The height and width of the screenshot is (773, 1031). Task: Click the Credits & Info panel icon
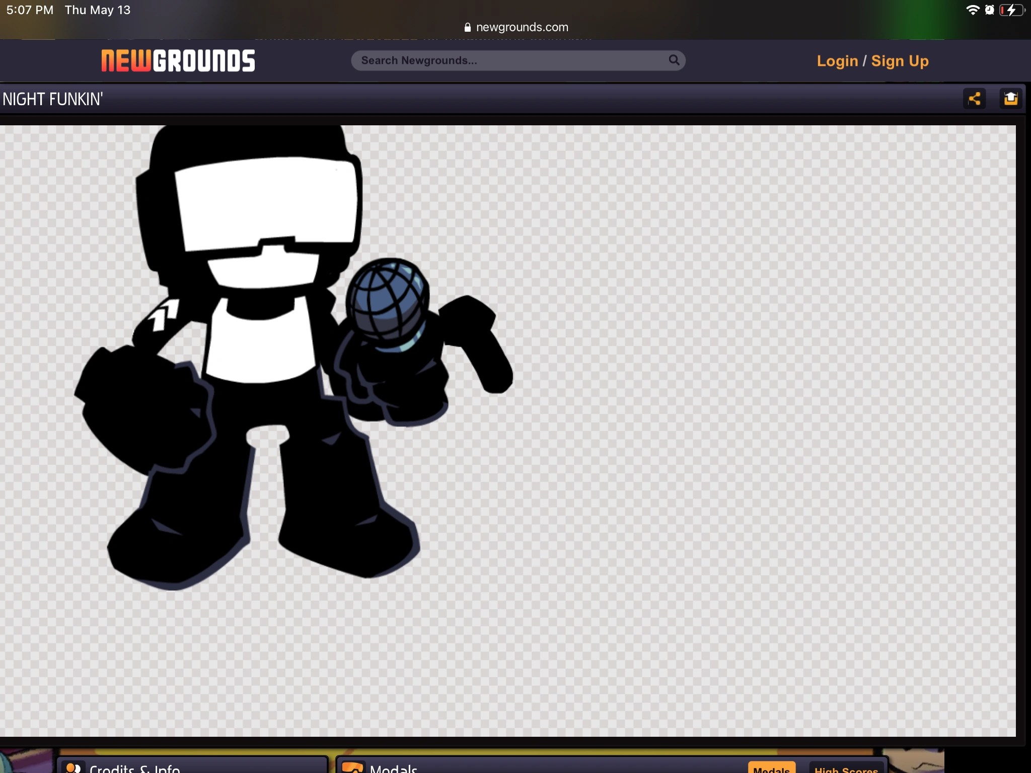[73, 768]
